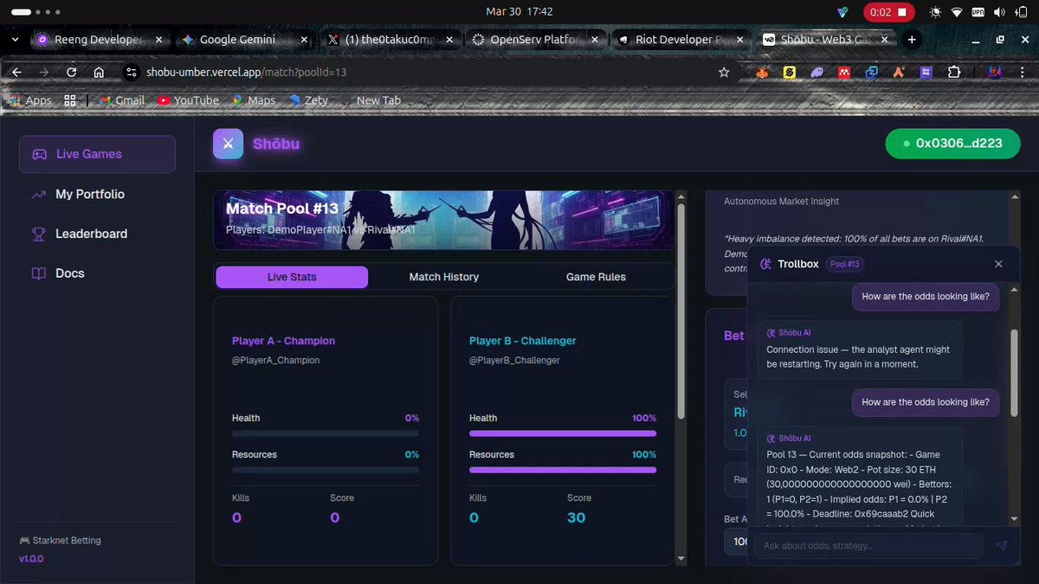This screenshot has height=584, width=1039.
Task: Click the Player B Health progress bar
Action: point(563,433)
